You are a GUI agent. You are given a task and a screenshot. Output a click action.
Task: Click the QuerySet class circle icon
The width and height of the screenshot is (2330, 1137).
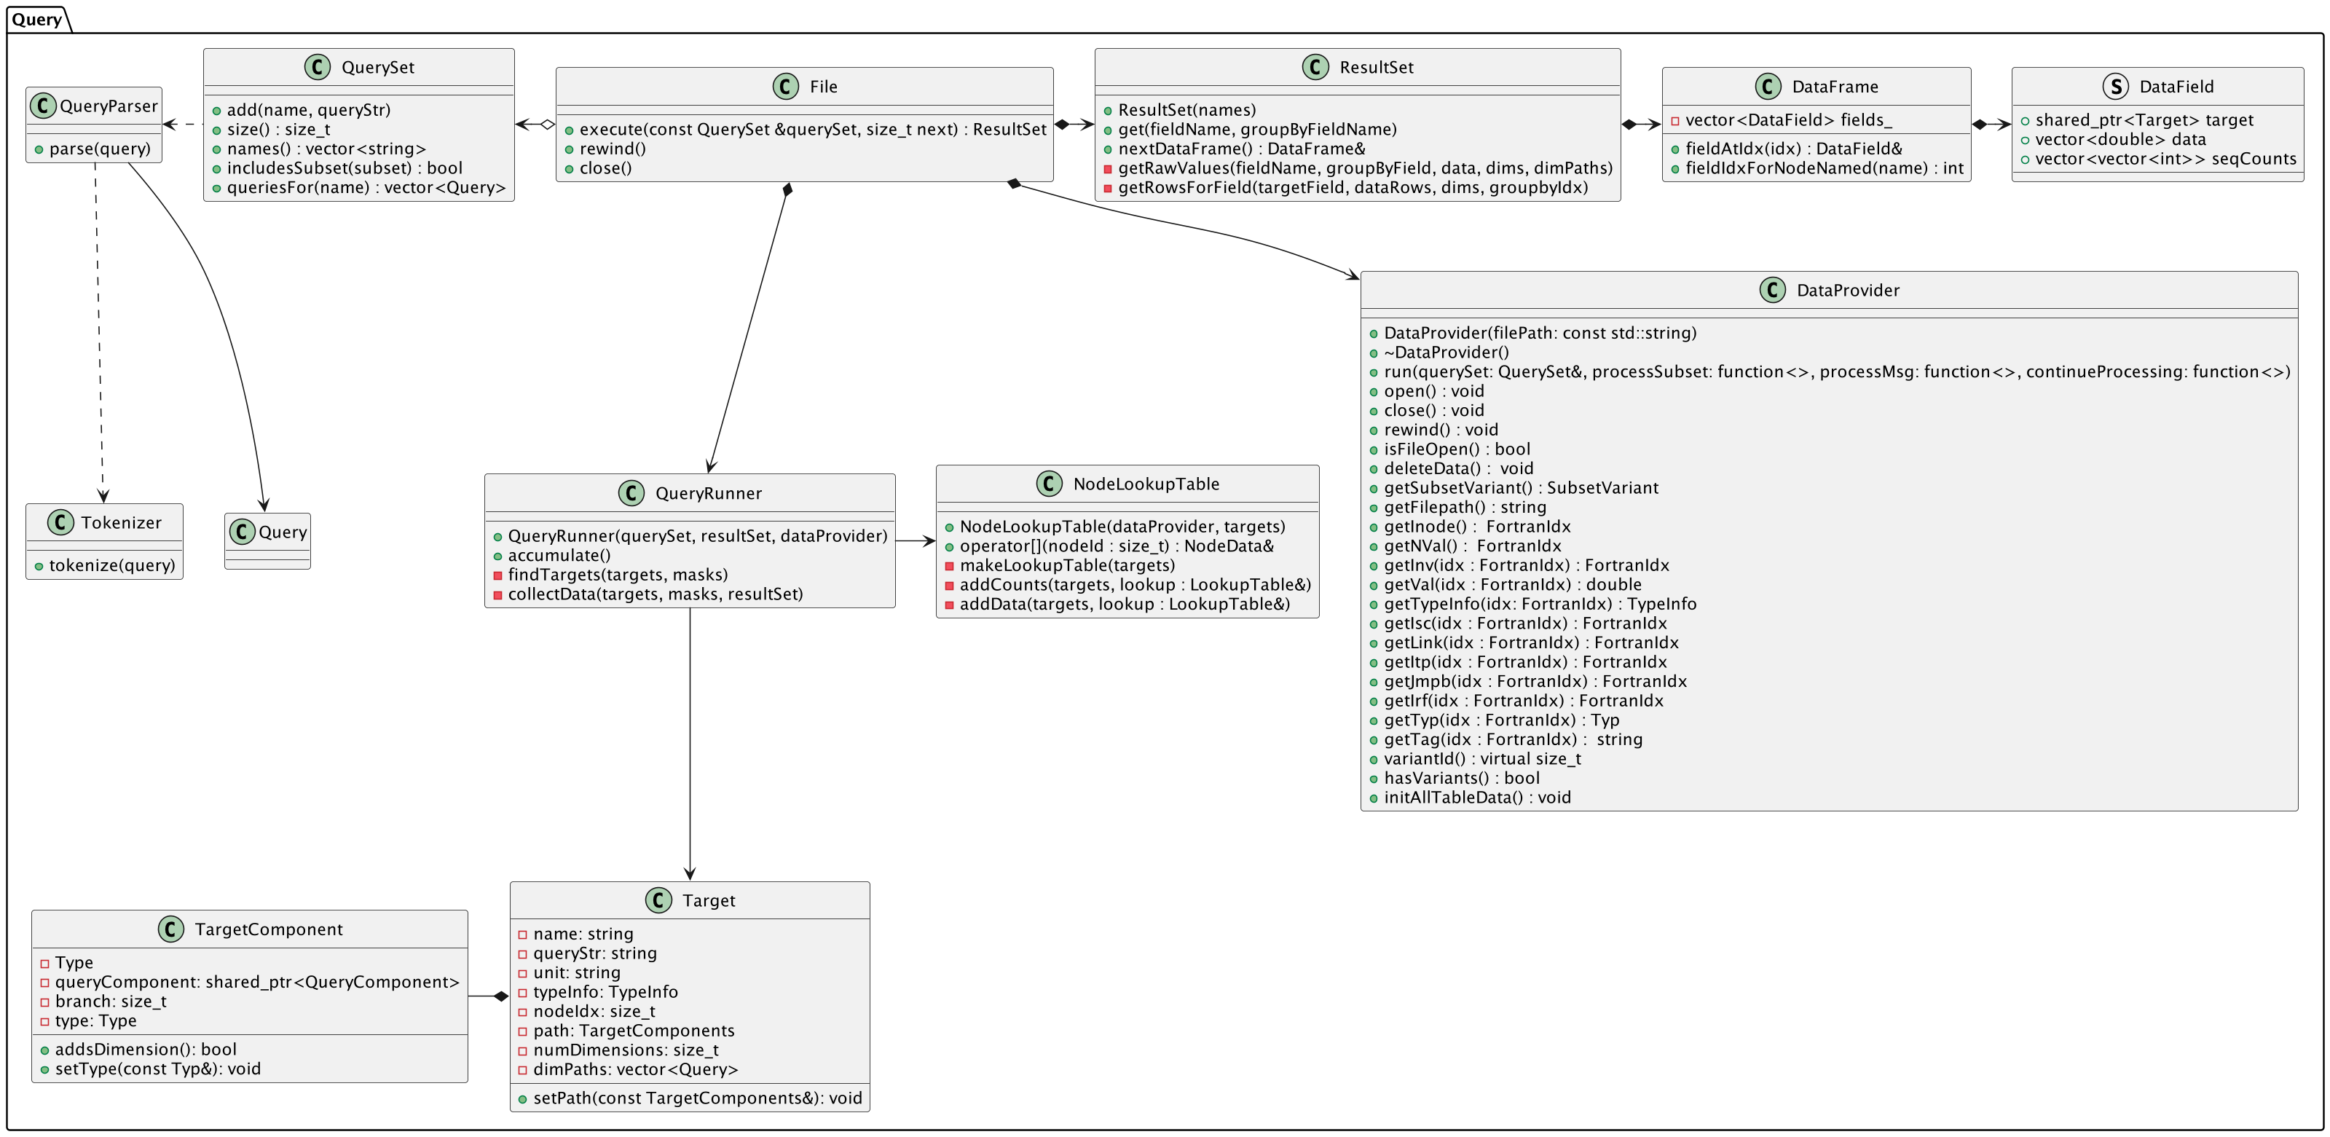pyautogui.click(x=318, y=67)
